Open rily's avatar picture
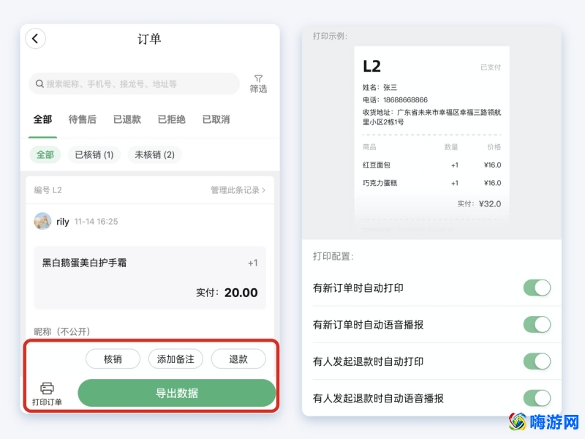The height and width of the screenshot is (439, 585). point(42,222)
